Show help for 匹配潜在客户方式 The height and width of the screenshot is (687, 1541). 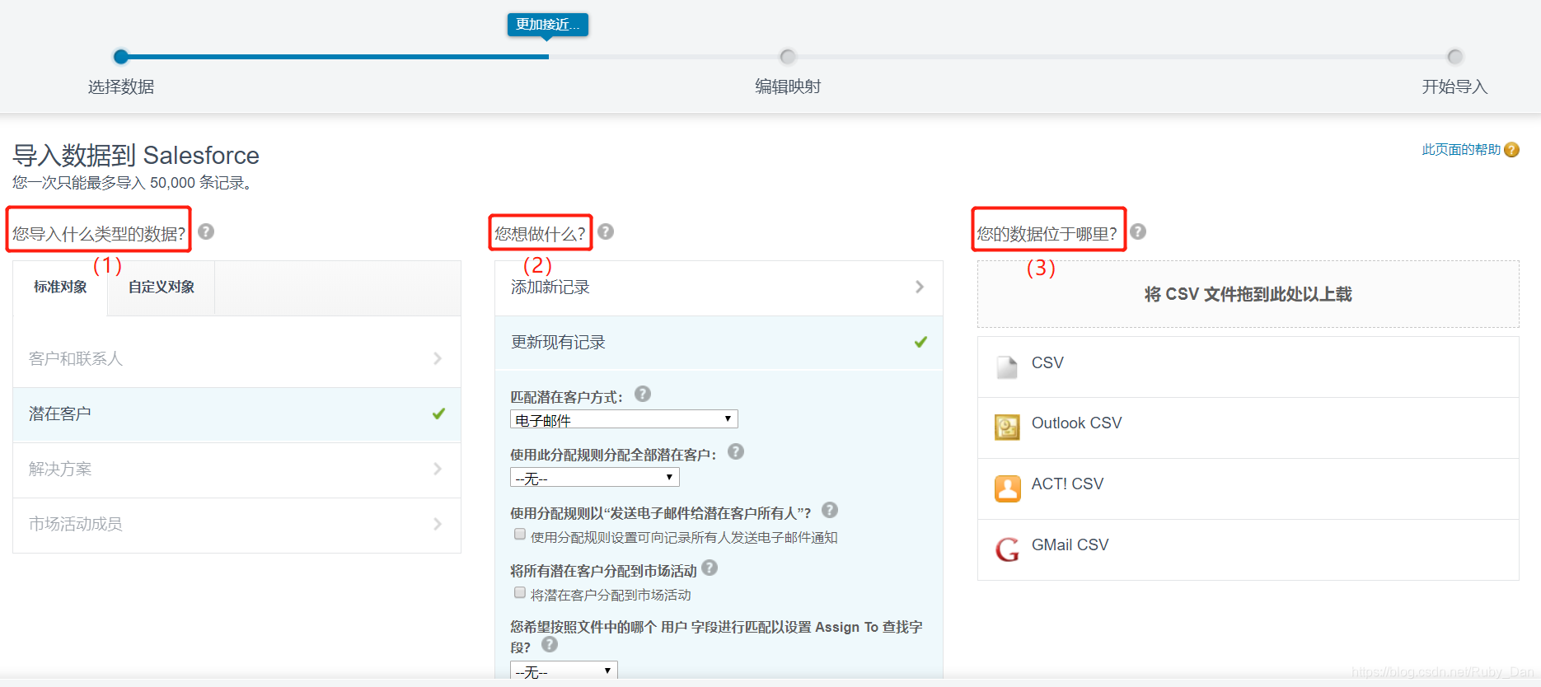pos(643,394)
